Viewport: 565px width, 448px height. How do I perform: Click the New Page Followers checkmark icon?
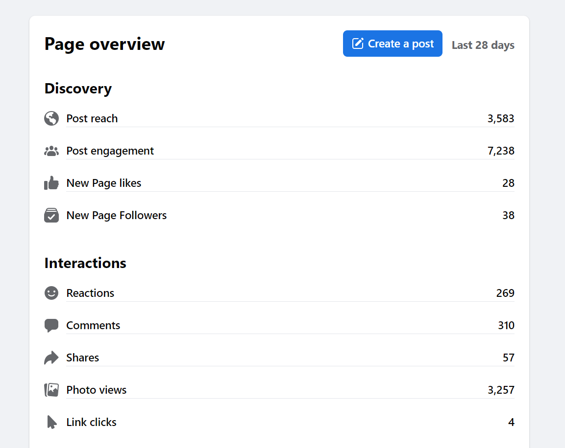pyautogui.click(x=51, y=216)
